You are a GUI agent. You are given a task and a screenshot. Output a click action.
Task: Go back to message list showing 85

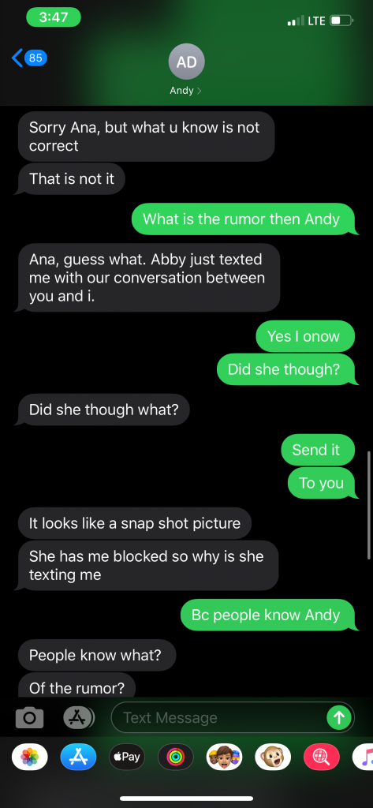coord(29,58)
